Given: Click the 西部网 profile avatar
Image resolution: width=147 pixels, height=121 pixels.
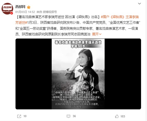Looking at the screenshot, I should [7, 9].
